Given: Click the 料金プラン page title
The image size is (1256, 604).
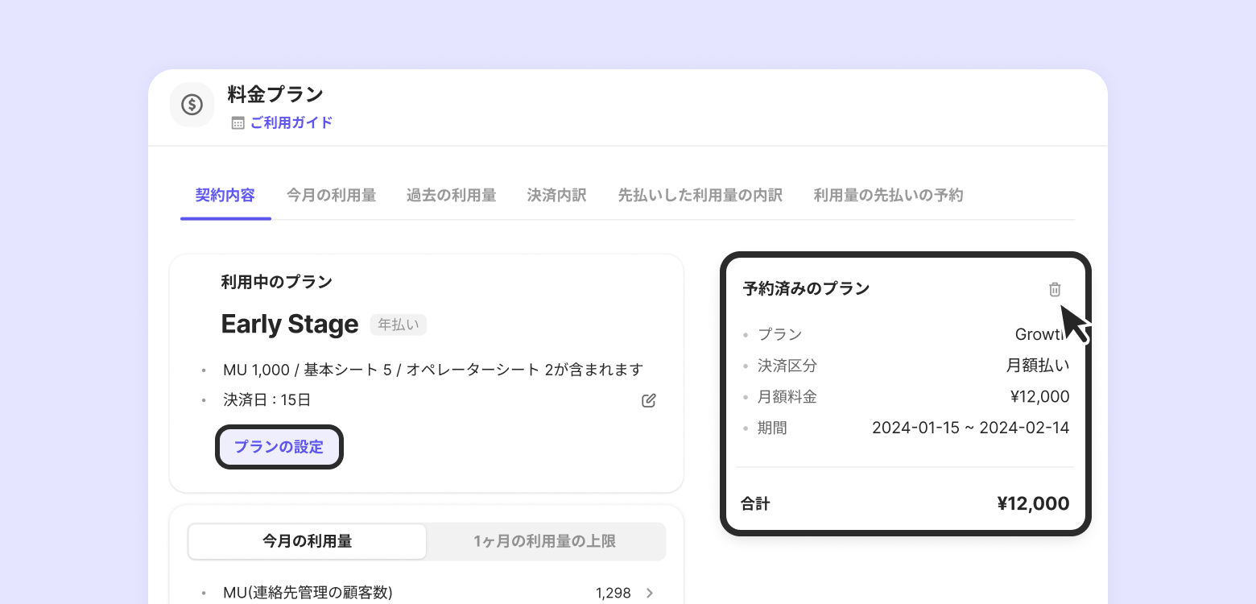Looking at the screenshot, I should click(275, 94).
